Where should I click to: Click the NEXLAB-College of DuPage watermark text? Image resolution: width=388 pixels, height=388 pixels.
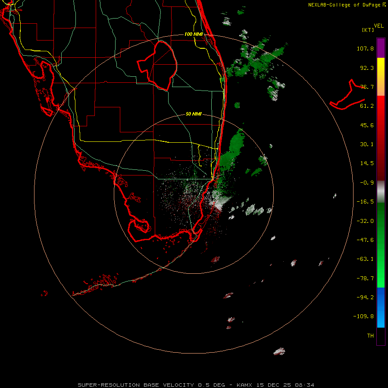(x=347, y=5)
